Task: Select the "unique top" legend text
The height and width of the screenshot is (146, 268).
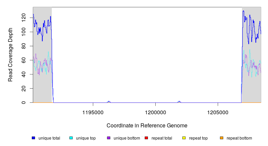Action: [86, 138]
